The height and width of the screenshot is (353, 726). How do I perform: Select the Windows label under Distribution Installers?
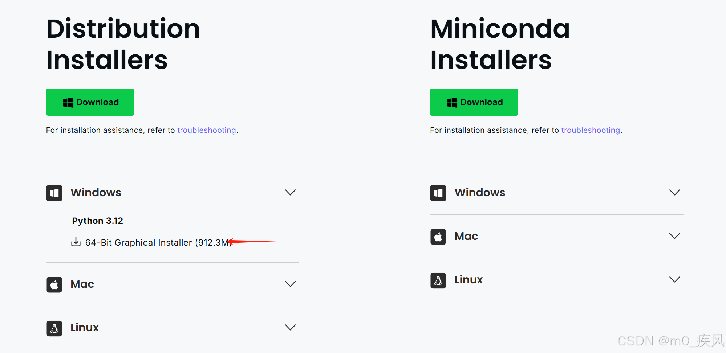pos(96,193)
